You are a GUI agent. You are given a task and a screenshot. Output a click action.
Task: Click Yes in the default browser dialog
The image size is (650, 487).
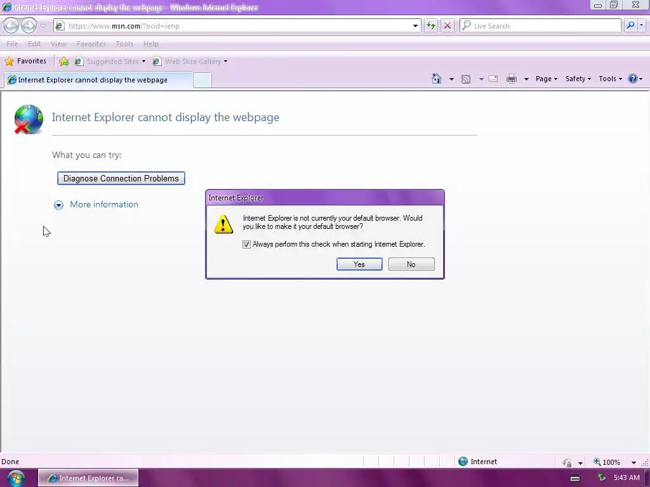pyautogui.click(x=359, y=264)
